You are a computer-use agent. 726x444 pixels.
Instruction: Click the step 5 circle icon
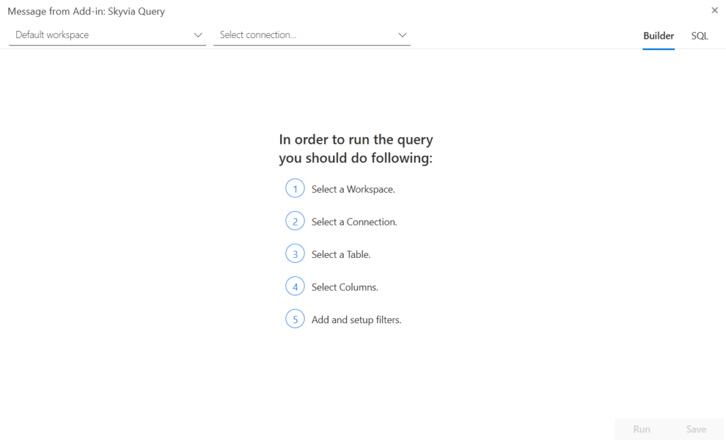(x=295, y=319)
